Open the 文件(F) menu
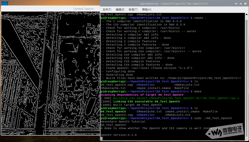This screenshot has height=142, width=249. click(x=107, y=10)
